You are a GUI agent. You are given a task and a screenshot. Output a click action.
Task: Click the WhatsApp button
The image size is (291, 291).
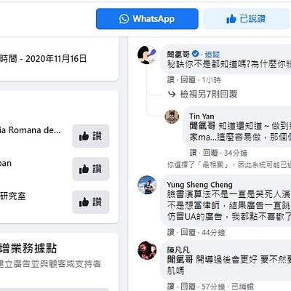147,19
